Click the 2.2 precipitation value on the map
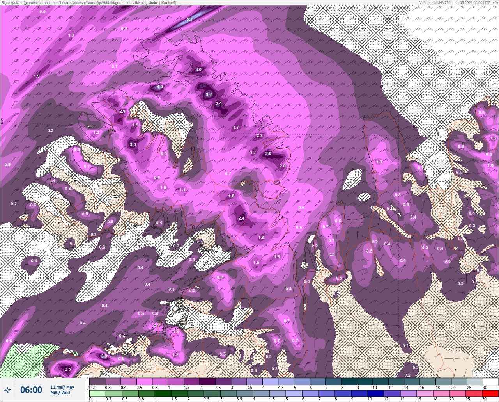Viewport: 499px width, 402px height. (260, 135)
